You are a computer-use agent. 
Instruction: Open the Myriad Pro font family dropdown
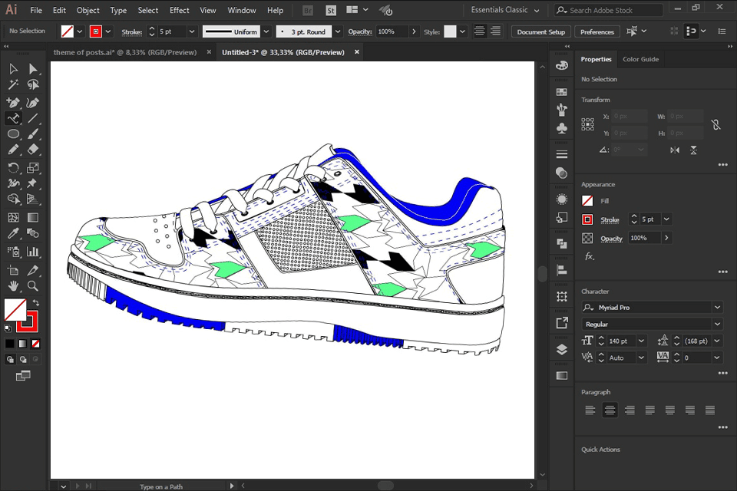pos(717,308)
